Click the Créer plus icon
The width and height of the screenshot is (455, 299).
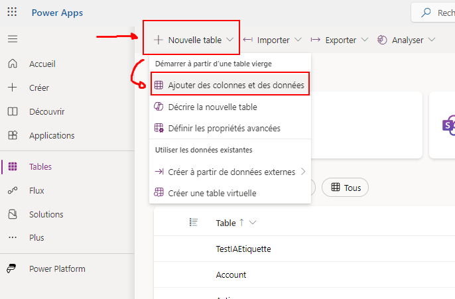[13, 88]
